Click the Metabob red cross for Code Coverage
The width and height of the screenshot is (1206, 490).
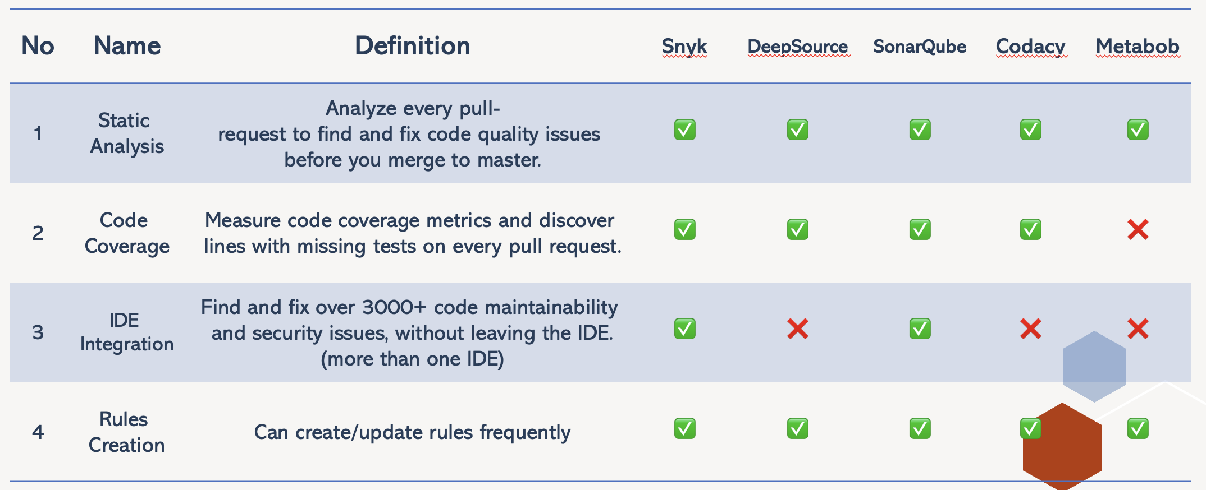[x=1138, y=229]
